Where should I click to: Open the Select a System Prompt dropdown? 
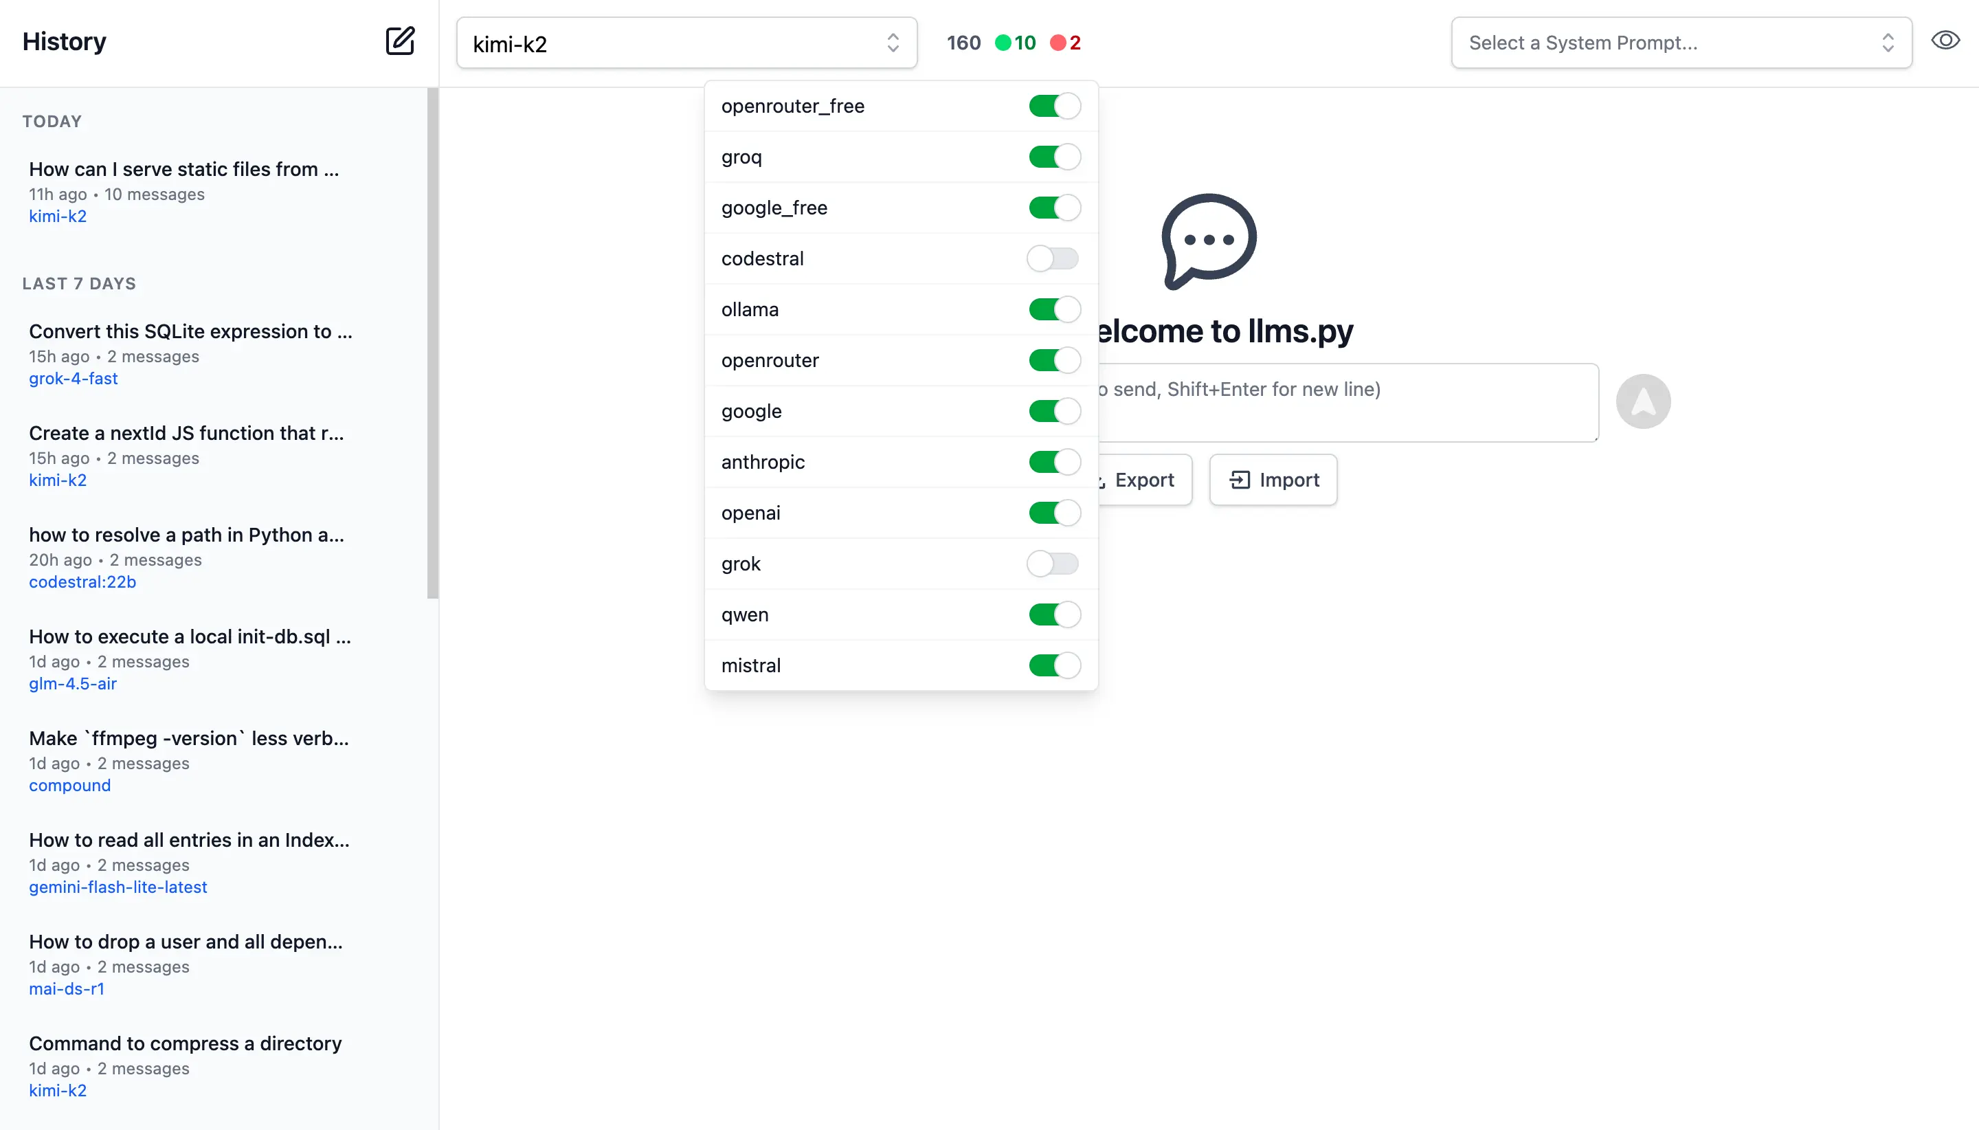(1681, 43)
